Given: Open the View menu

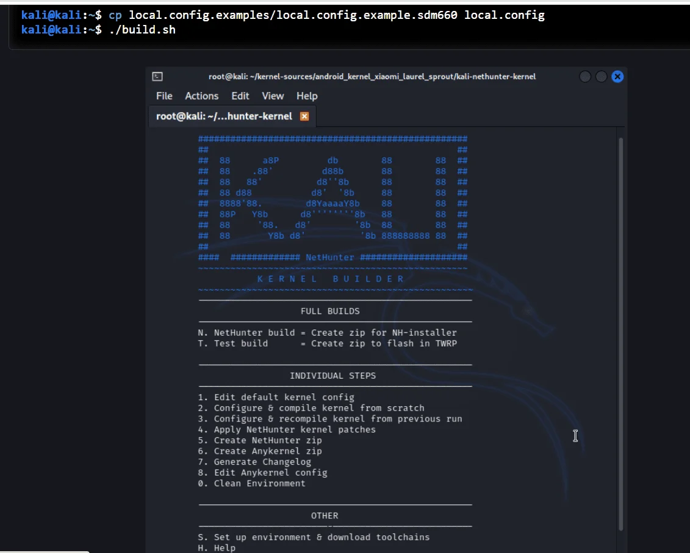Looking at the screenshot, I should coord(273,96).
